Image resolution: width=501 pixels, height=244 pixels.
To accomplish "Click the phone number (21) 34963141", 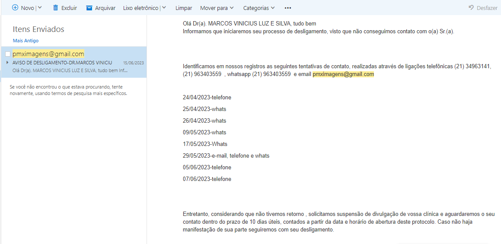I will (472, 67).
